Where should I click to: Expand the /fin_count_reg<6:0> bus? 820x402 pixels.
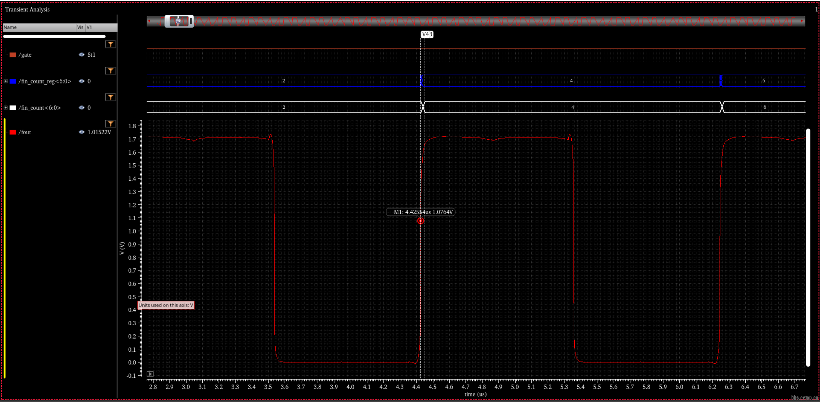pos(6,81)
